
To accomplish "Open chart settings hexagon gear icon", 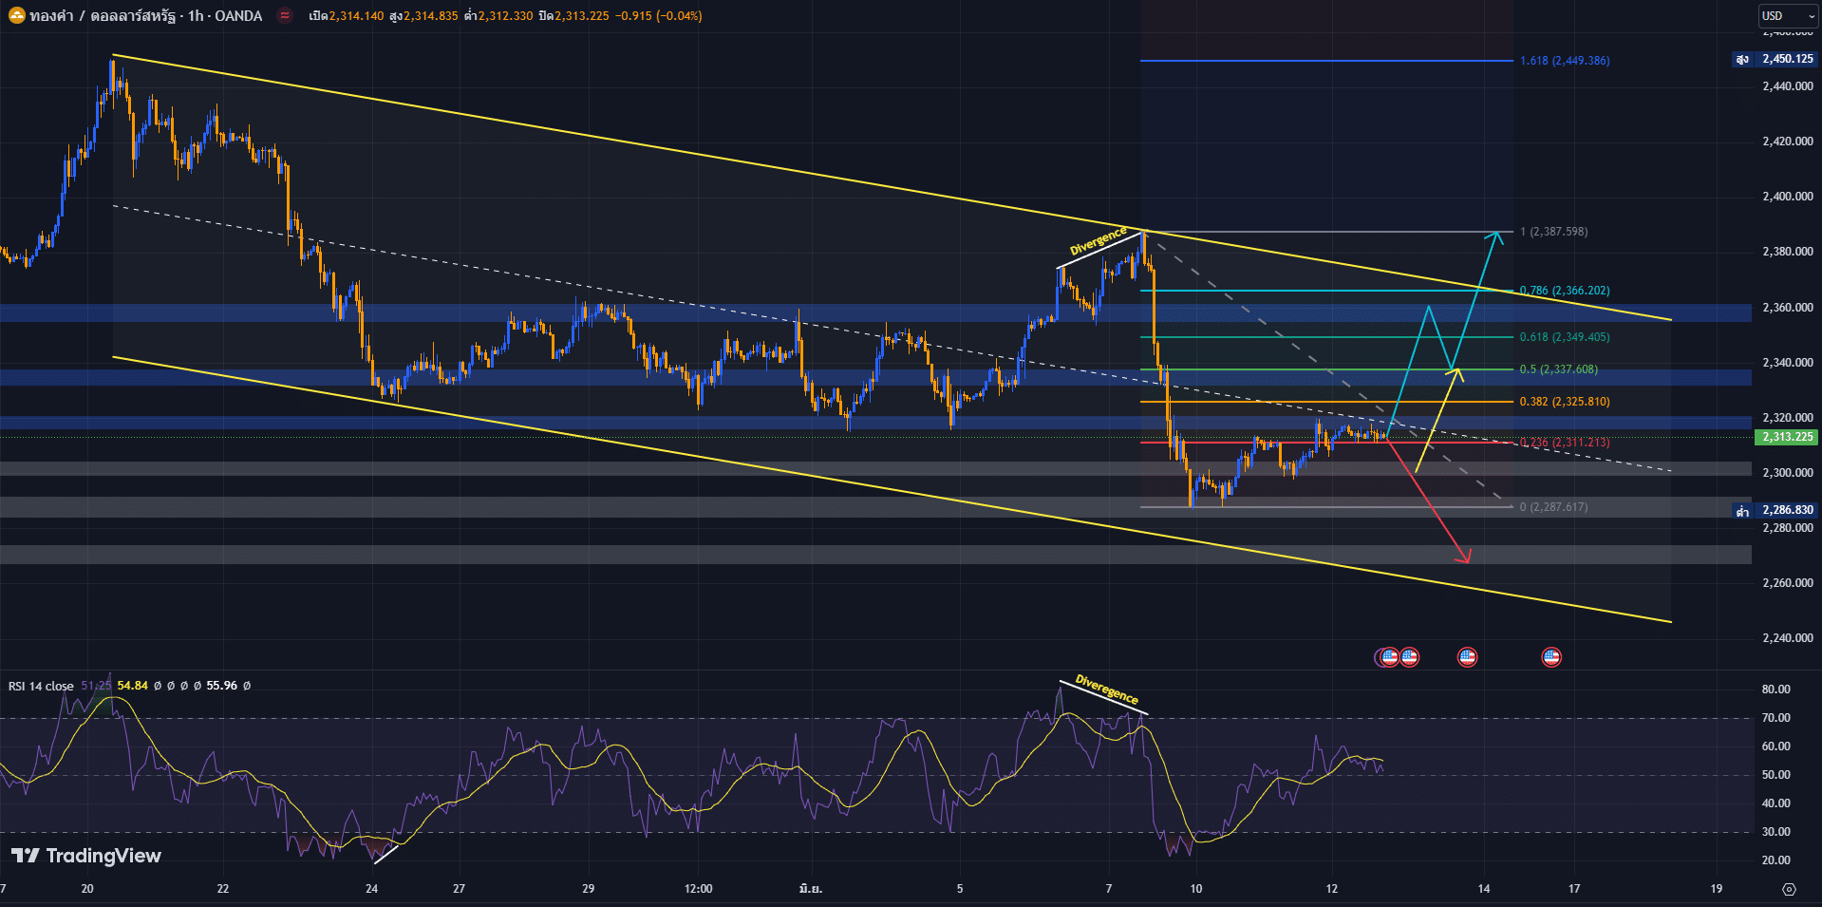I will pos(1789,889).
